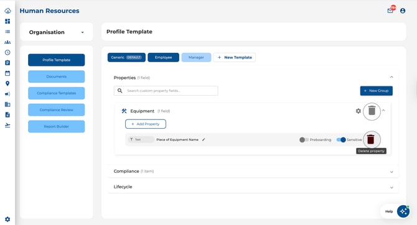
Task: Open the cloud logo home icon
Action: point(7,11)
